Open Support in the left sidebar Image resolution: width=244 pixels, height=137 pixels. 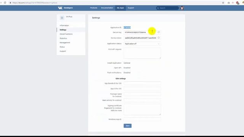[x=63, y=51]
